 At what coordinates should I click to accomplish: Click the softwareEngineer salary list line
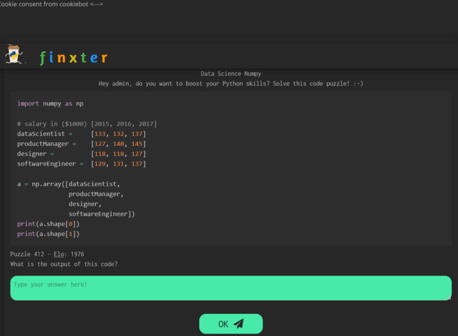81,164
